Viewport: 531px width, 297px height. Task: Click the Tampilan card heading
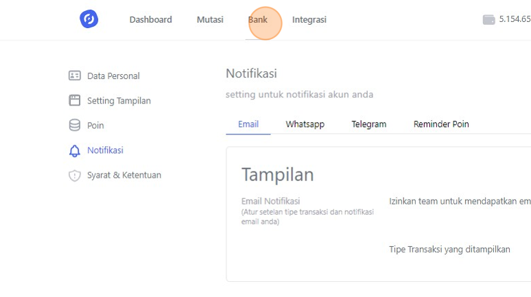pos(277,175)
